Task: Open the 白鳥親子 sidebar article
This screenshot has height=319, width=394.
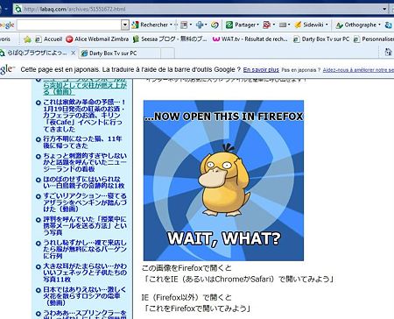Action: (x=84, y=182)
